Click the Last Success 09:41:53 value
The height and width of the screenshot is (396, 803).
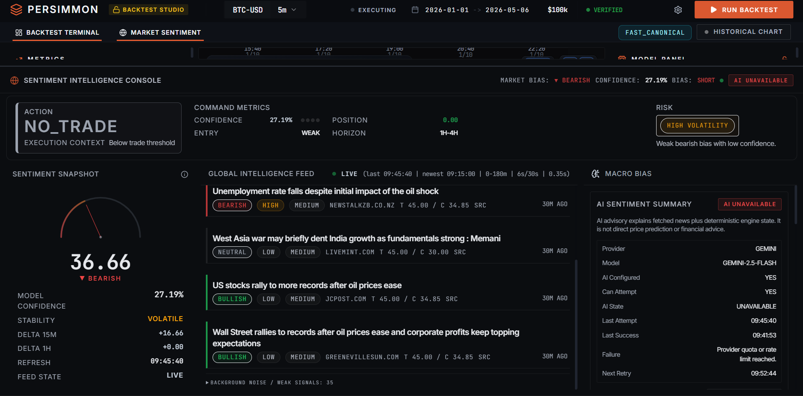765,335
